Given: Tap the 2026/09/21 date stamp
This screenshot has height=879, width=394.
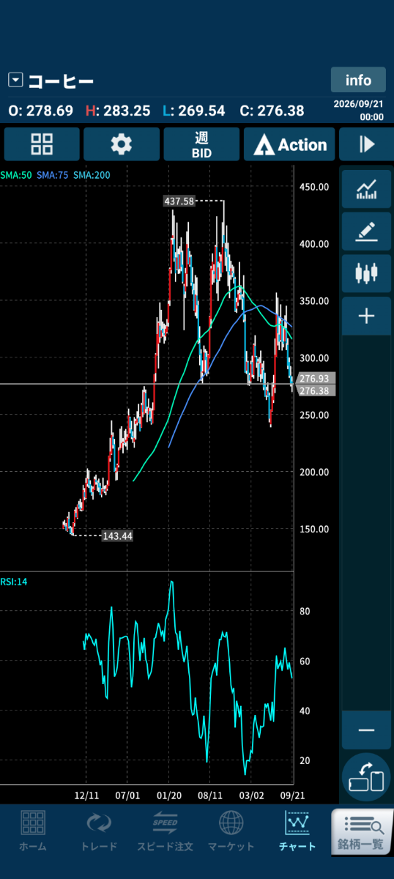Looking at the screenshot, I should click(358, 104).
